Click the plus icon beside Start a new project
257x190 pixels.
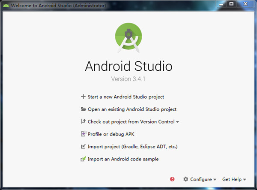tap(83, 97)
